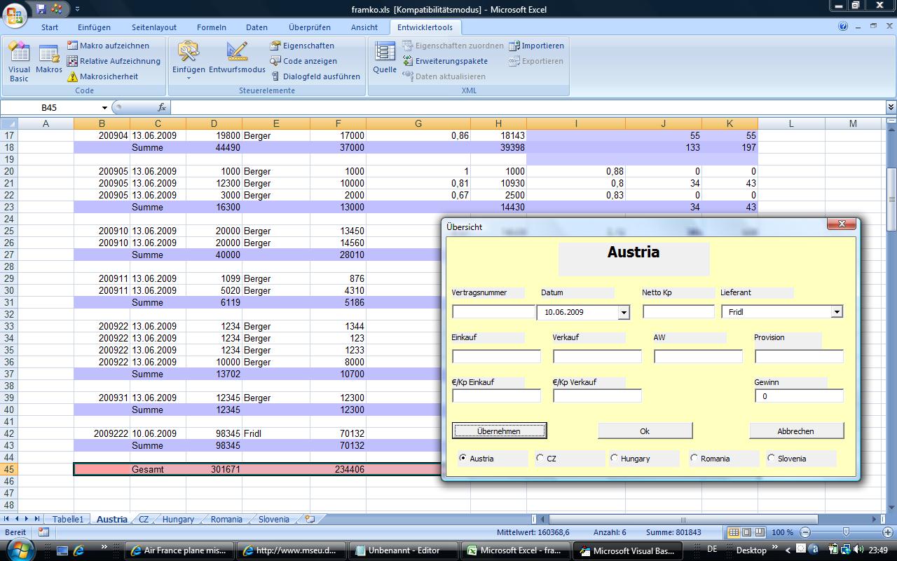Choose the Slovenia radio button

pyautogui.click(x=772, y=458)
